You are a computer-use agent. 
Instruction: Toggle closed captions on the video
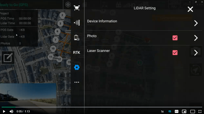click(176, 111)
